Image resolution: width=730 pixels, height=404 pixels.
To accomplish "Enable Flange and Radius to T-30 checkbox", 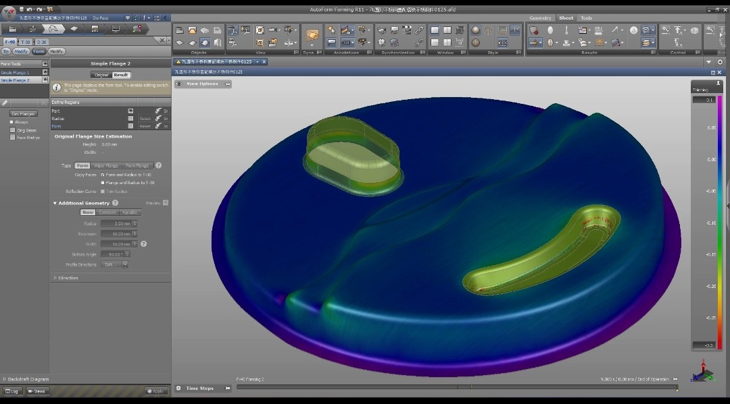I will tap(103, 183).
